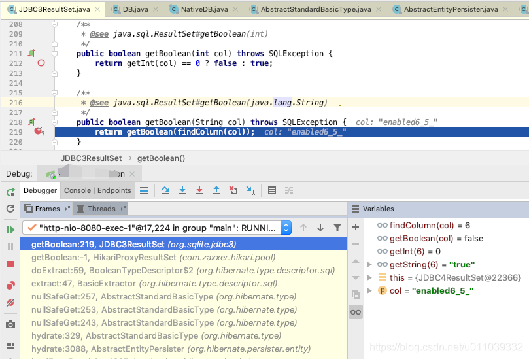Select frame getBoolean:219, JDBC3ResultSet
Image resolution: width=529 pixels, height=359 pixels.
[x=184, y=245]
